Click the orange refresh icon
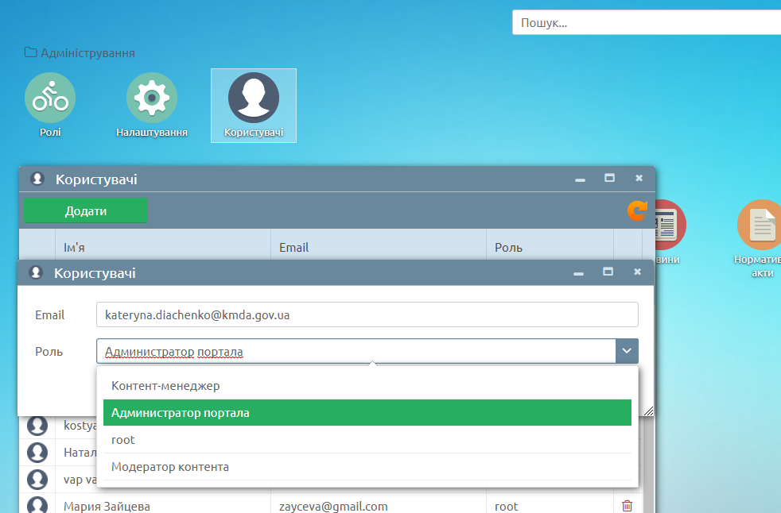 [x=637, y=210]
